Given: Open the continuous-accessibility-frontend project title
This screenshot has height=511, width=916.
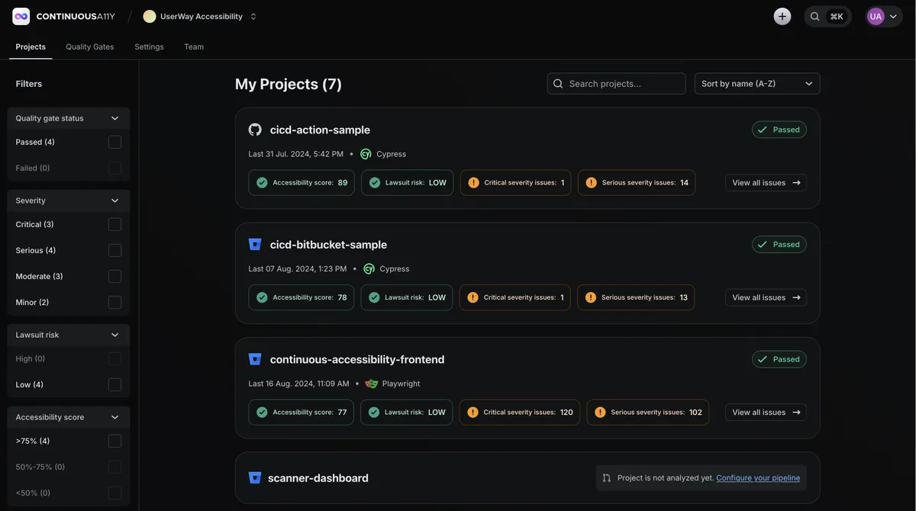Looking at the screenshot, I should point(357,359).
